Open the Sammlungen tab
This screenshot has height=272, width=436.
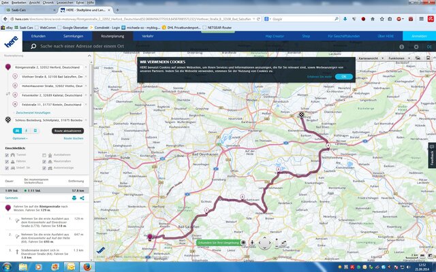(73, 36)
